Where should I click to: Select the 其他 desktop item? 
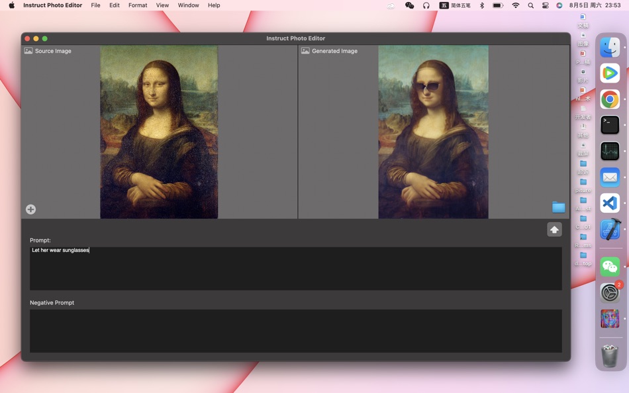tap(583, 131)
